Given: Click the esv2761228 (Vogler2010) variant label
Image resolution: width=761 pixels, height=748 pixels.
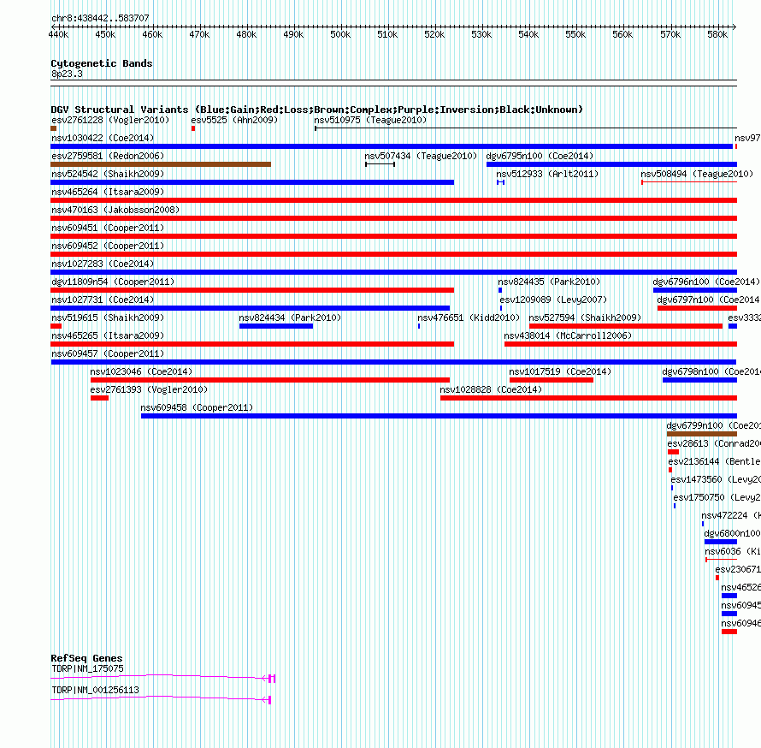Looking at the screenshot, I should tap(110, 120).
